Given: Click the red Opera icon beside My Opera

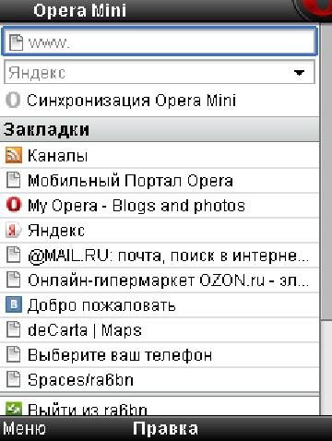Looking at the screenshot, I should [14, 205].
